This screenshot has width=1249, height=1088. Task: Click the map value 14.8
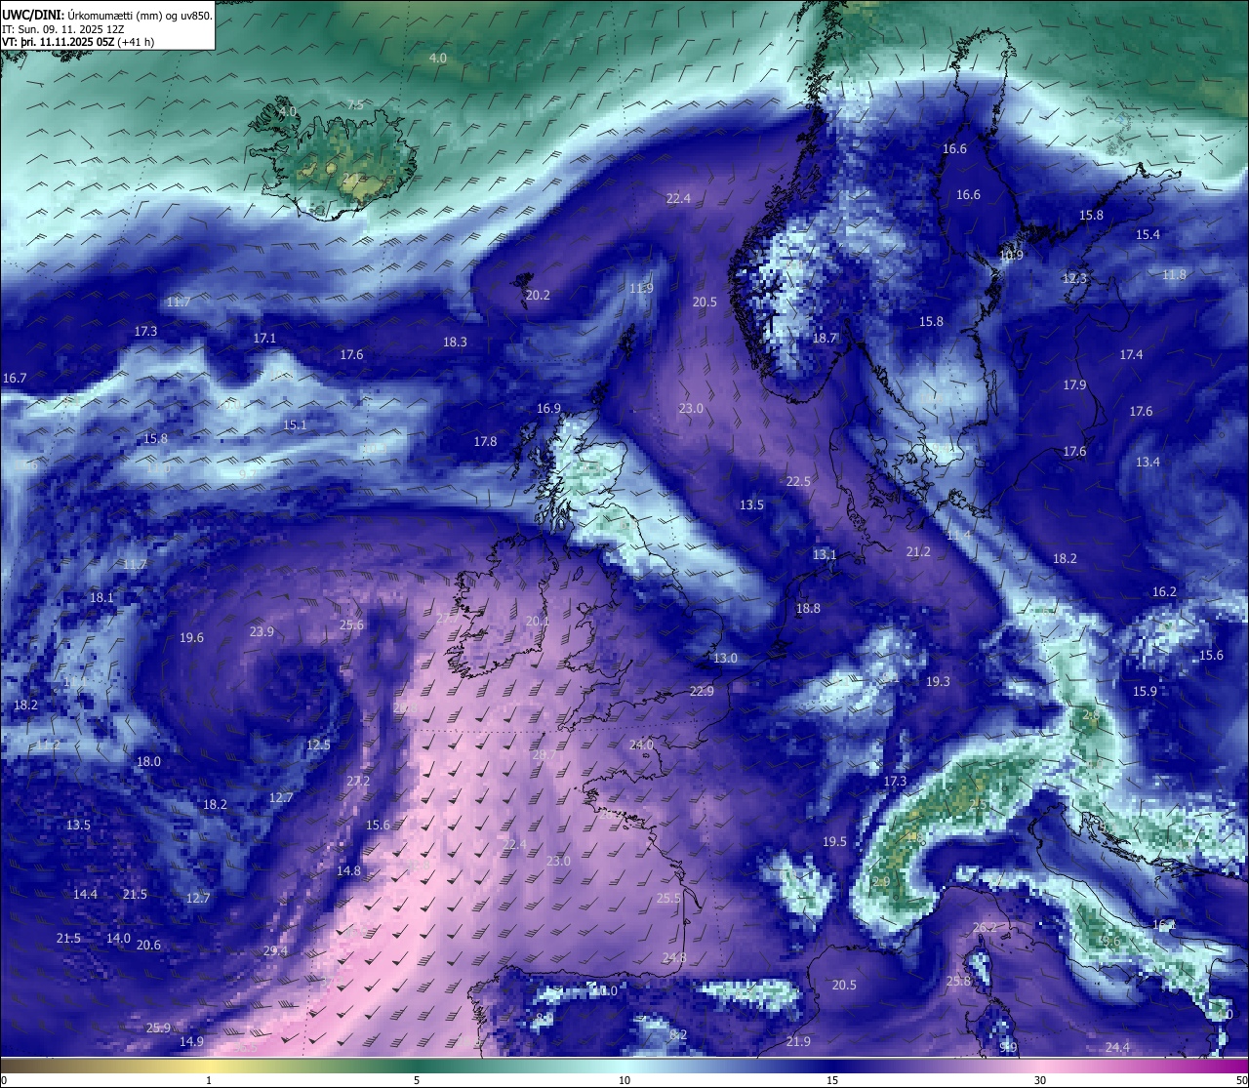coord(348,870)
